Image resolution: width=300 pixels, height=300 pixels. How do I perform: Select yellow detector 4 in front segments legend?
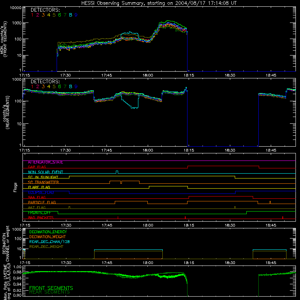pyautogui.click(x=49, y=15)
